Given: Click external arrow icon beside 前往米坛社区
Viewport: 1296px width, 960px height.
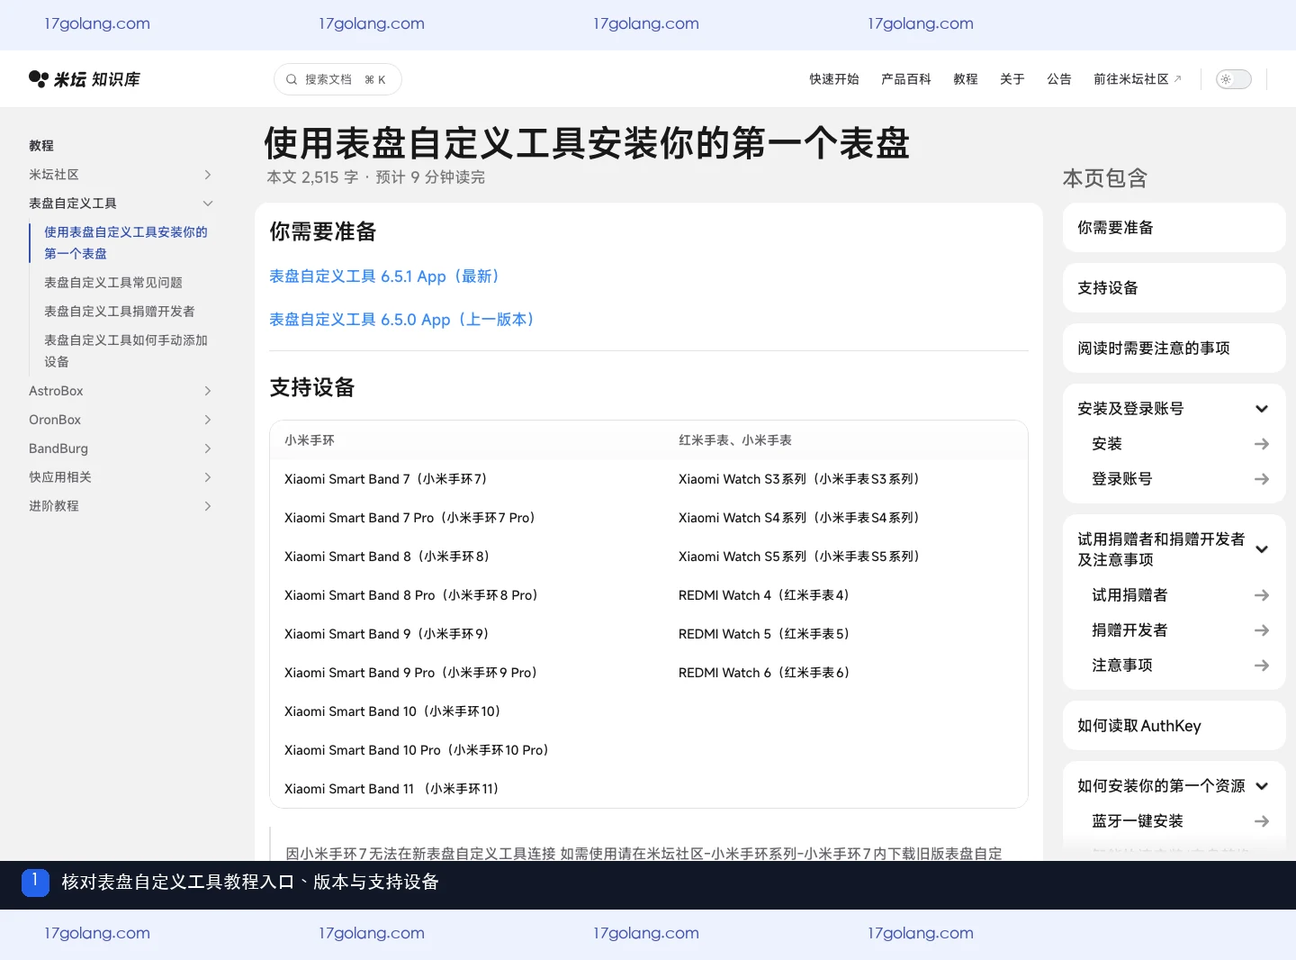Looking at the screenshot, I should point(1177,79).
